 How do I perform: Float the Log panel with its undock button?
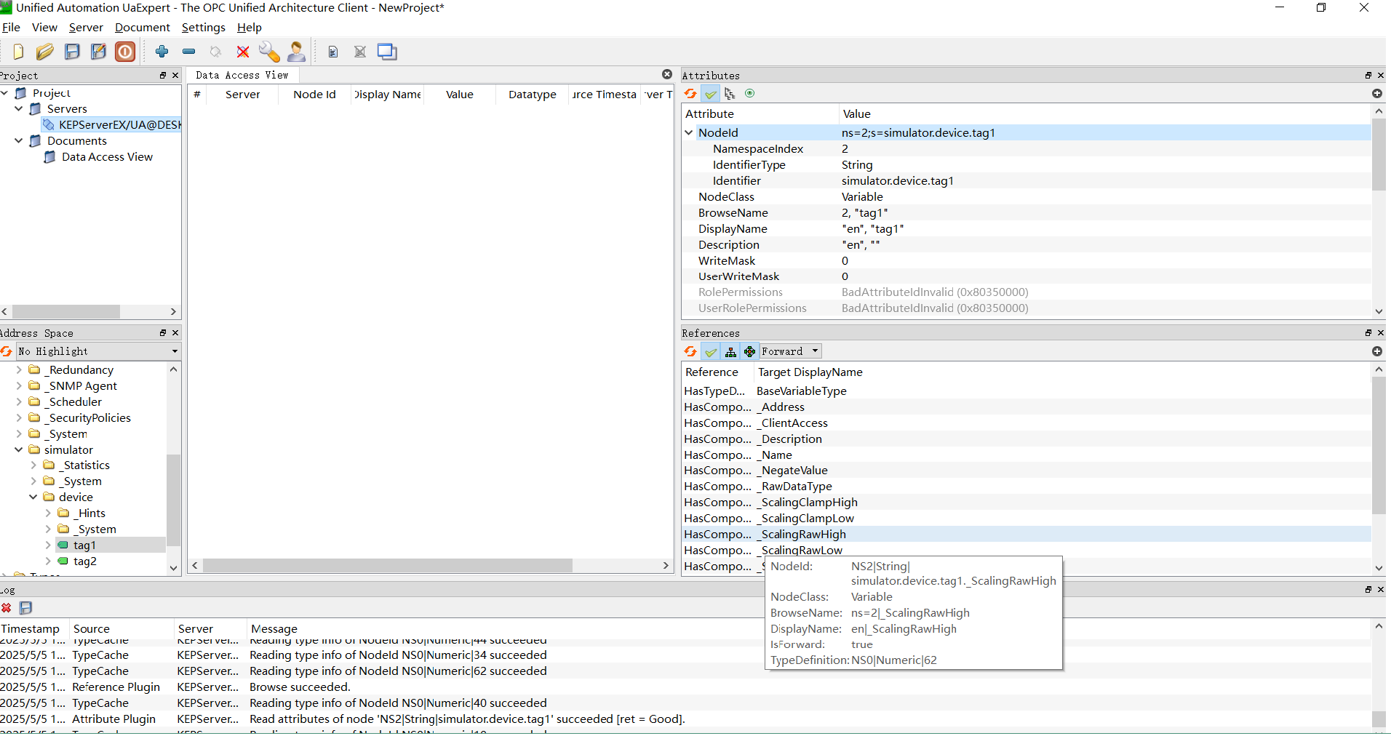(x=1368, y=590)
